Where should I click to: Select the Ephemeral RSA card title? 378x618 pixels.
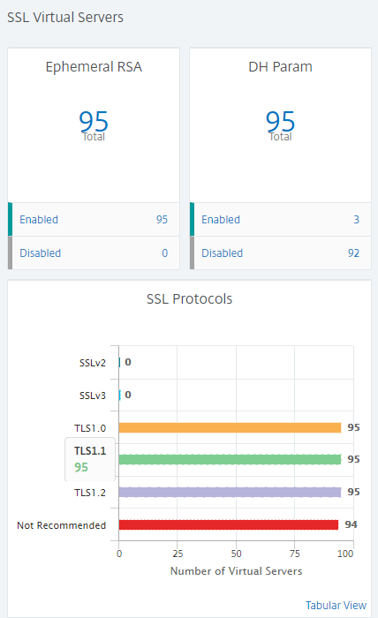94,66
